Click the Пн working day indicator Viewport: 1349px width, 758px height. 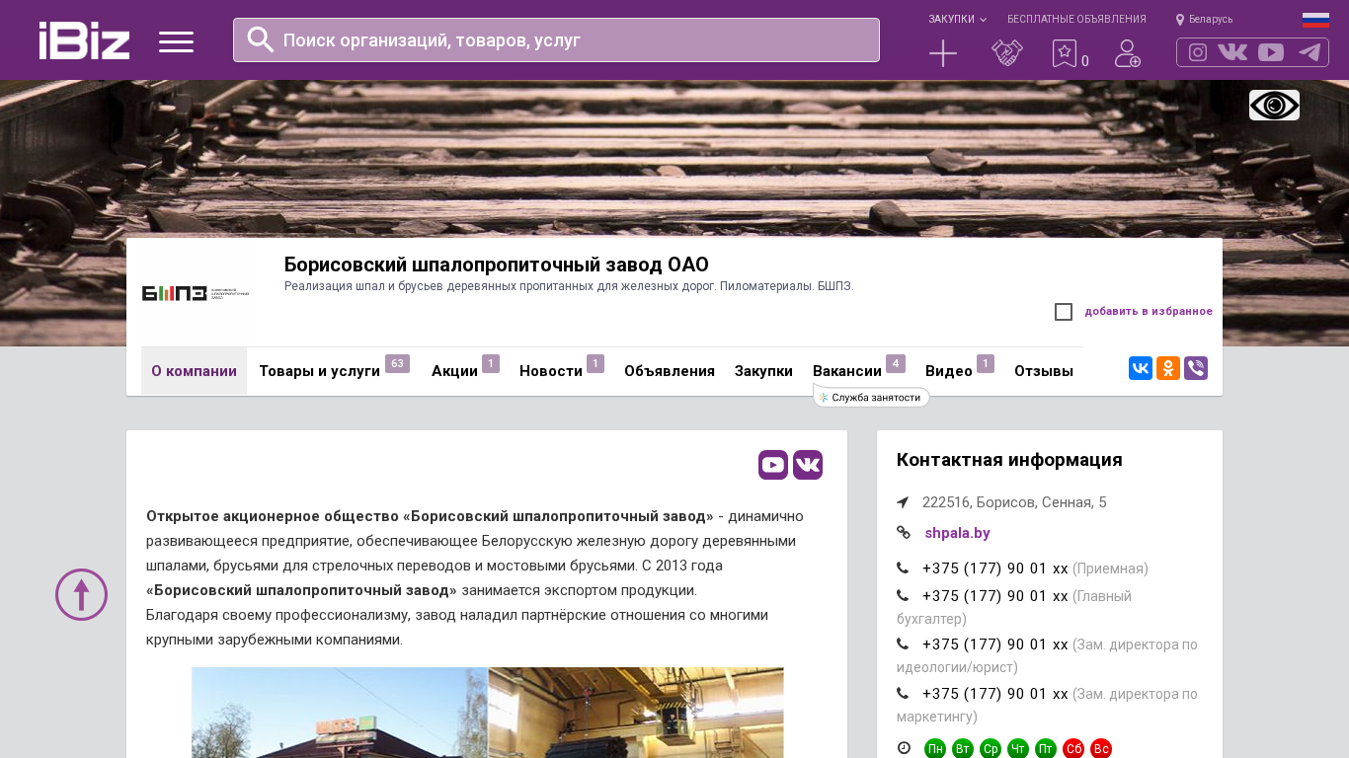pyautogui.click(x=935, y=749)
